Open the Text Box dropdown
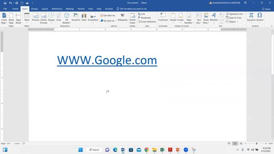This screenshot has width=274, height=154. [x=199, y=18]
